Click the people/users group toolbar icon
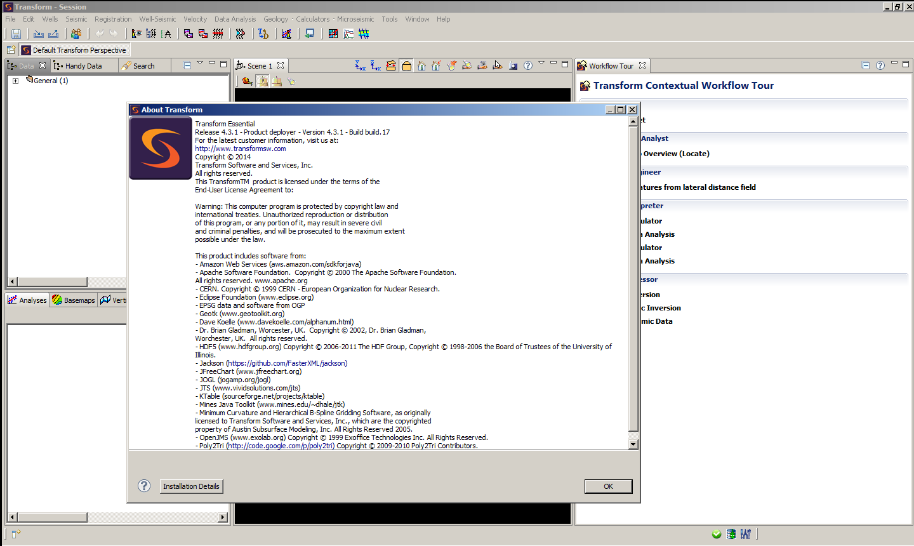The height and width of the screenshot is (546, 914). coord(76,34)
